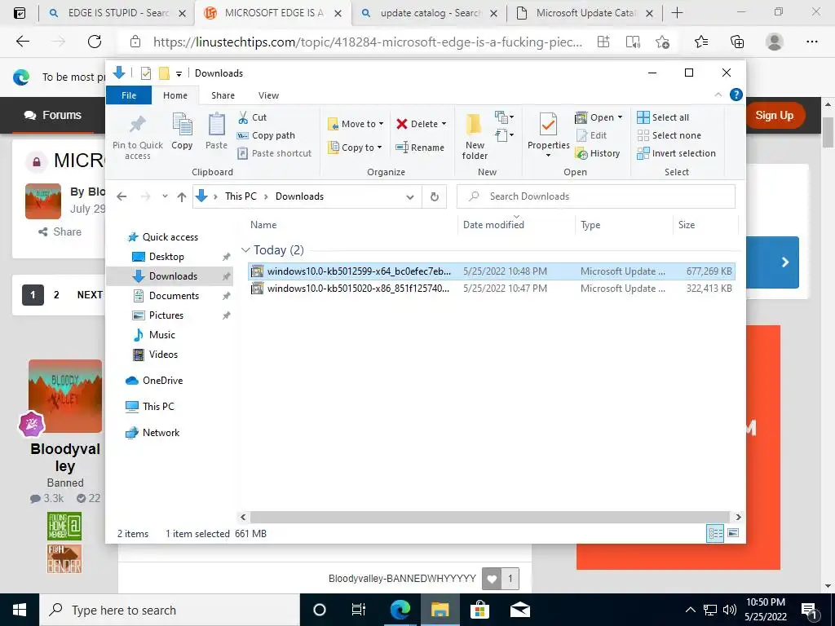The image size is (835, 626).
Task: Select Documents in navigation pane
Action: tap(174, 295)
